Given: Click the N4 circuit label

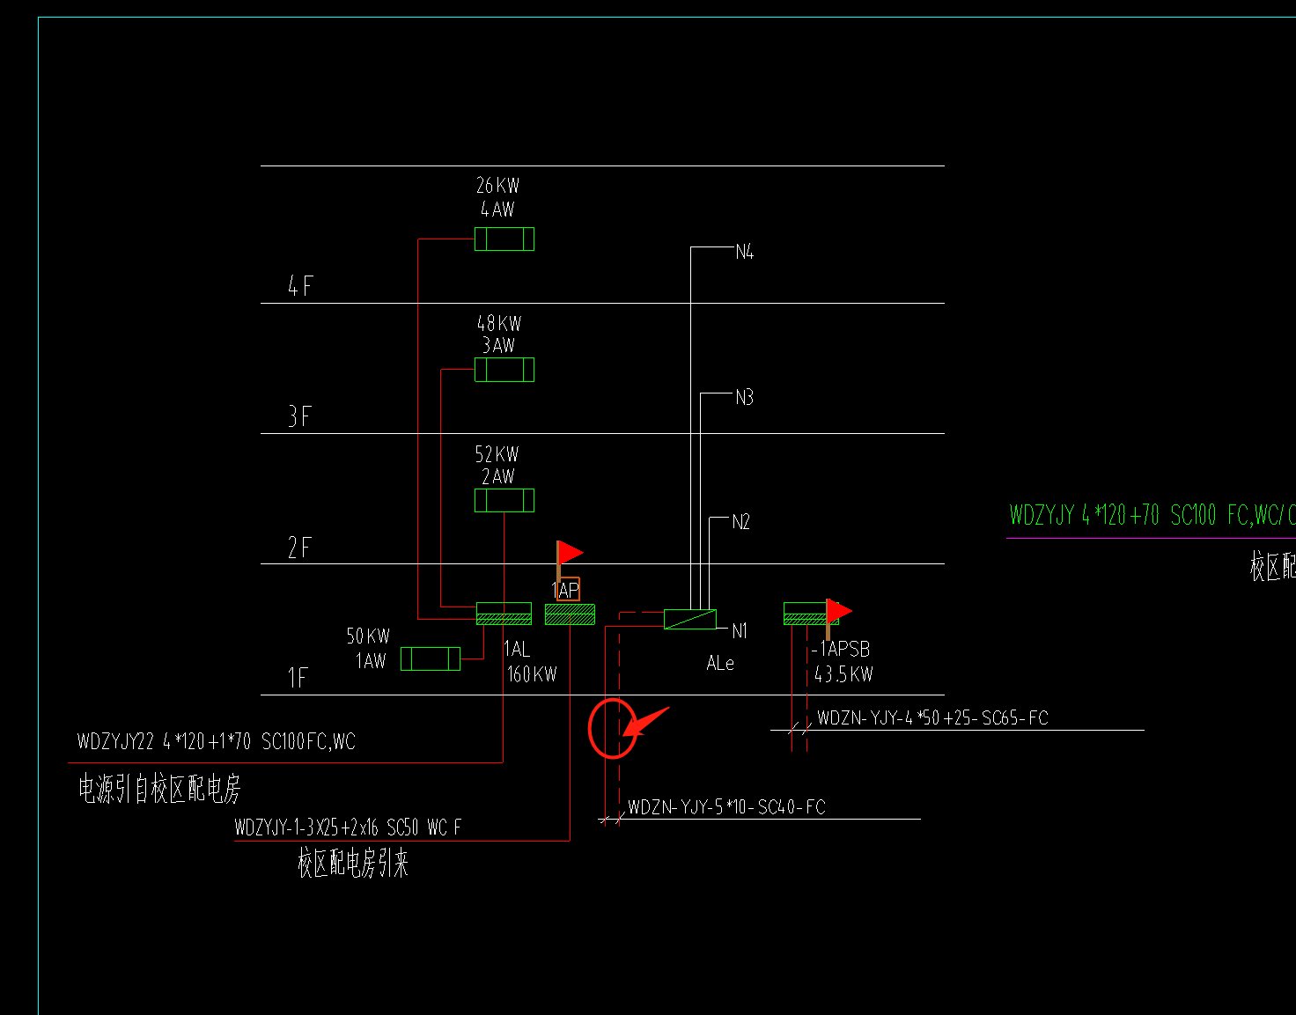Looking at the screenshot, I should [745, 252].
